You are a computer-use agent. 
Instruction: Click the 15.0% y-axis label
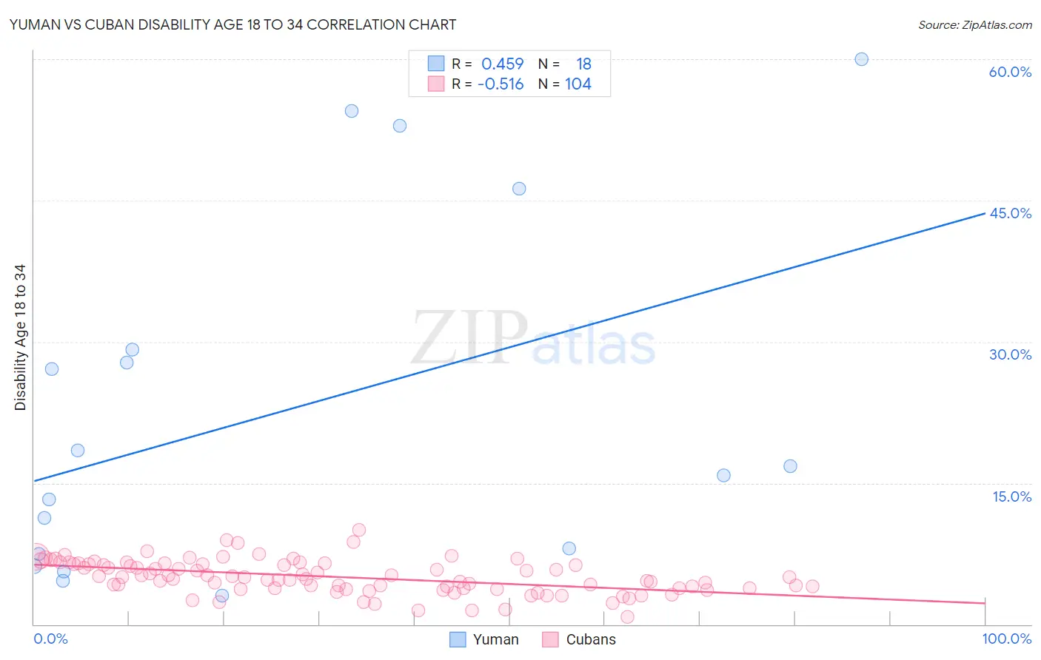(1011, 496)
